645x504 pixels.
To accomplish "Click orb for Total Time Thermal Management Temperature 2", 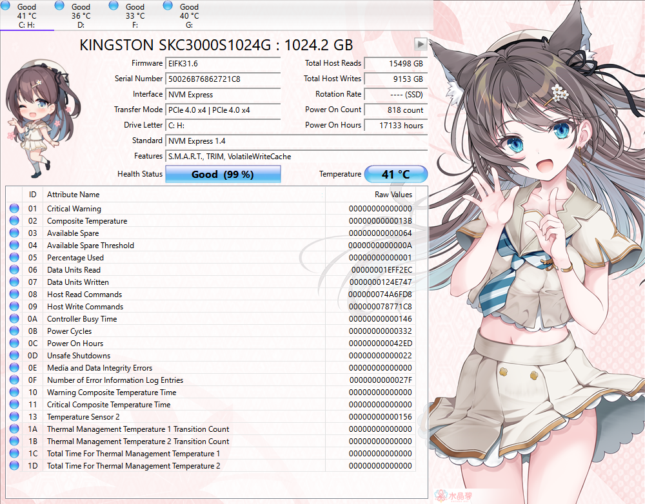I will point(14,466).
